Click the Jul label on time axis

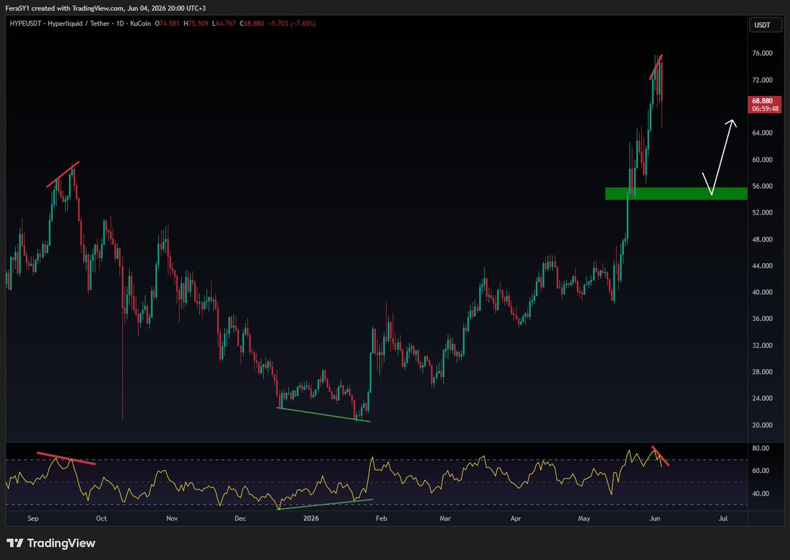(723, 519)
